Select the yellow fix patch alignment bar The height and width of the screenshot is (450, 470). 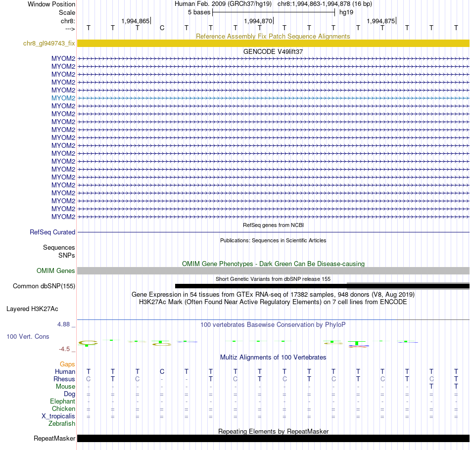(x=273, y=43)
